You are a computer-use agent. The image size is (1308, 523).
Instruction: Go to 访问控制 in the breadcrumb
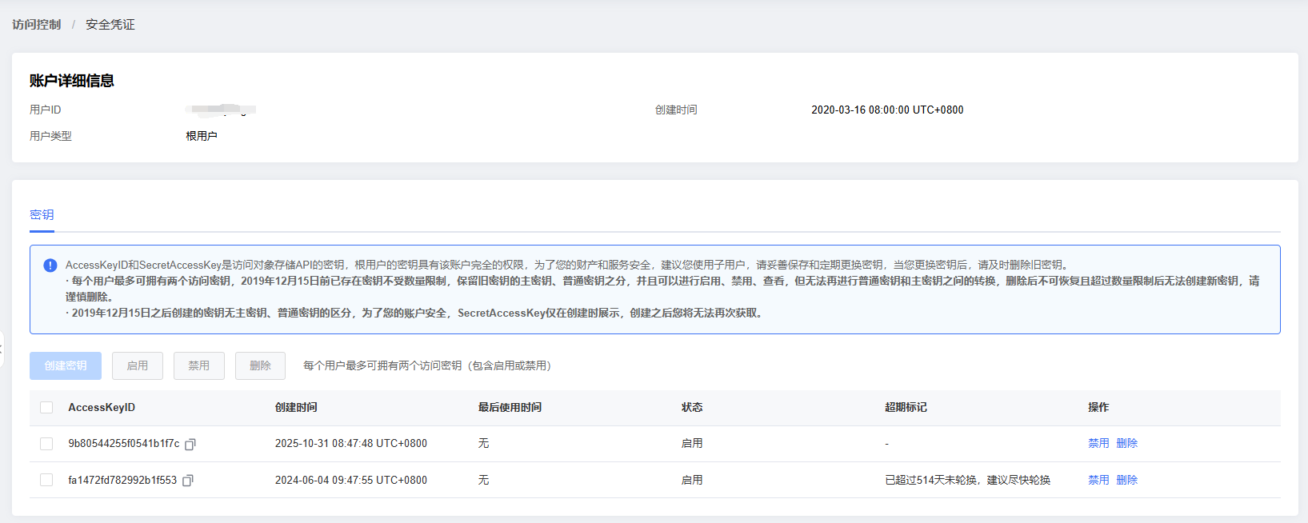(37, 25)
